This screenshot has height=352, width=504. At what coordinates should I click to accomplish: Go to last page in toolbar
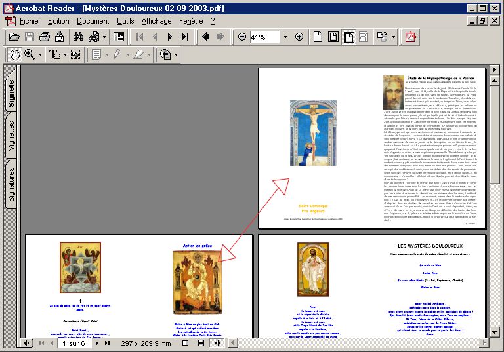[185, 37]
